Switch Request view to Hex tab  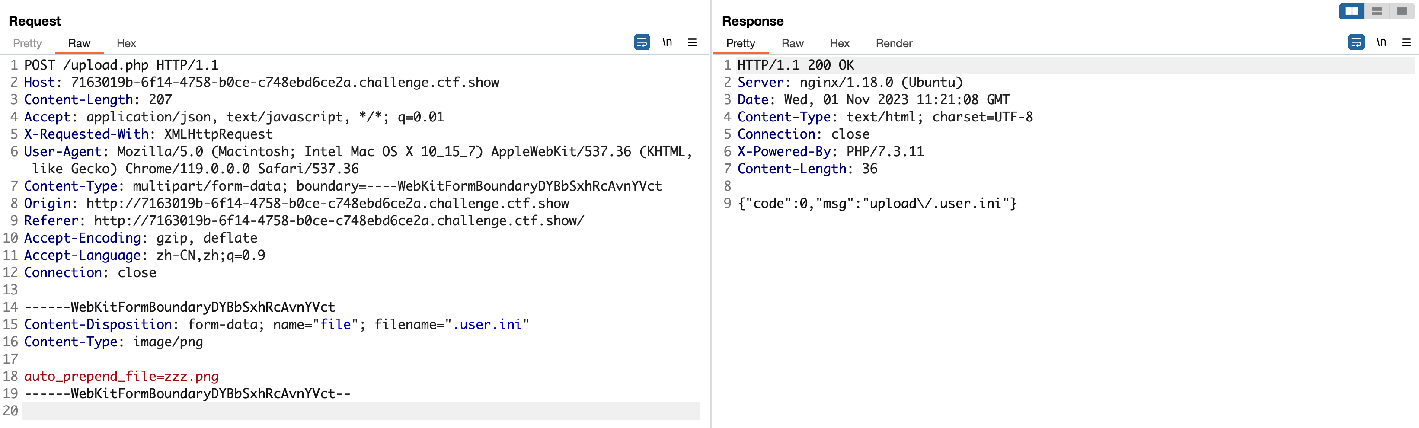coord(126,44)
